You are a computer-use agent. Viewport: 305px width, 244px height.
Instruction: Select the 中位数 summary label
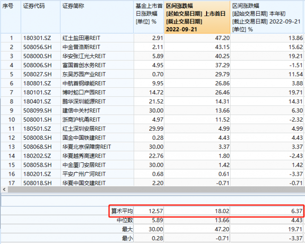[124, 220]
